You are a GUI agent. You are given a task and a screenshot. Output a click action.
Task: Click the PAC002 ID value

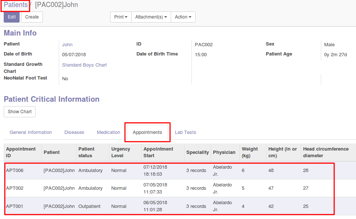click(204, 45)
